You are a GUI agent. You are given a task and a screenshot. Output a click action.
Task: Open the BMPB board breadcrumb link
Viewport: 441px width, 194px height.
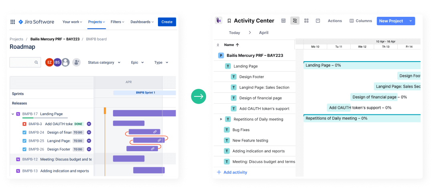click(96, 39)
